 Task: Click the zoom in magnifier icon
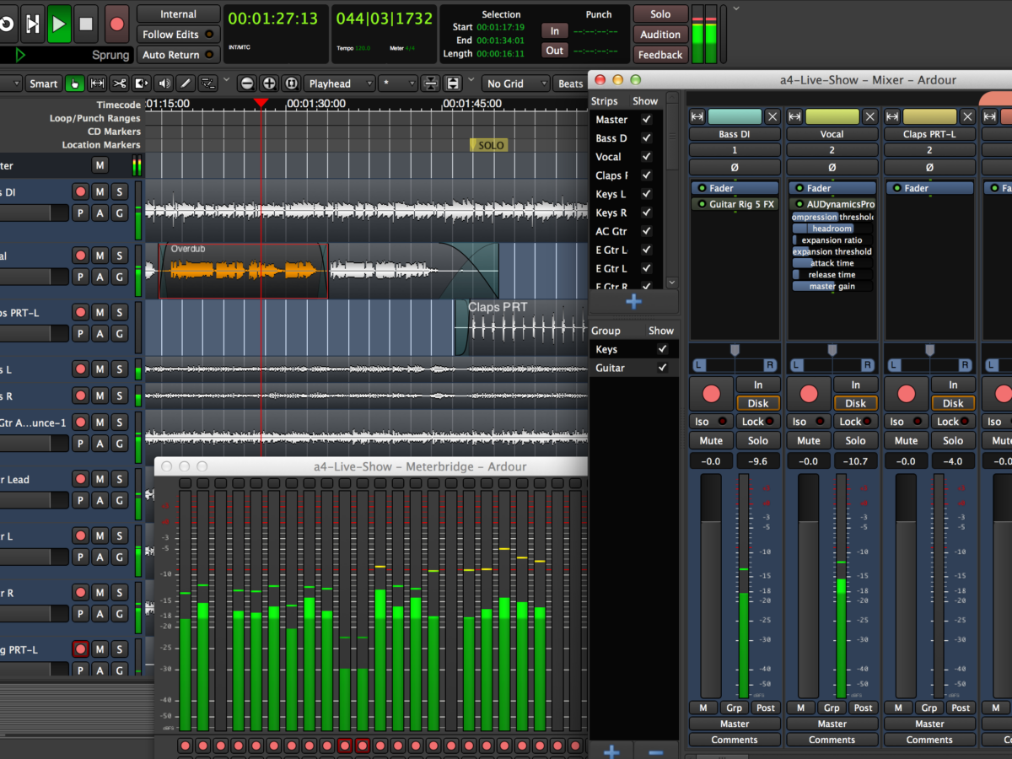pos(269,83)
